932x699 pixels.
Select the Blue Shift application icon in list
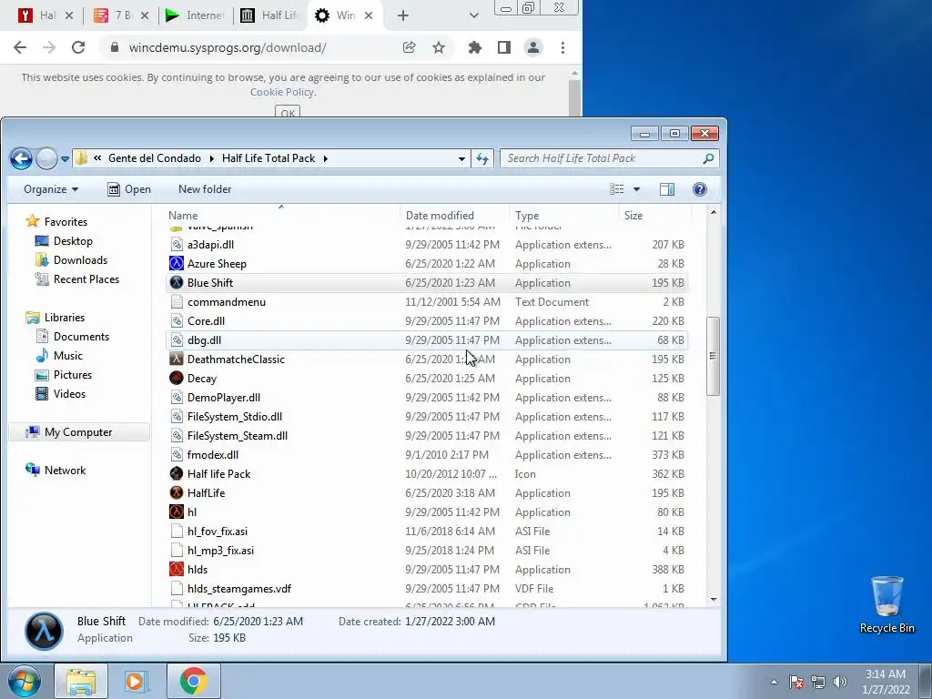click(x=177, y=282)
